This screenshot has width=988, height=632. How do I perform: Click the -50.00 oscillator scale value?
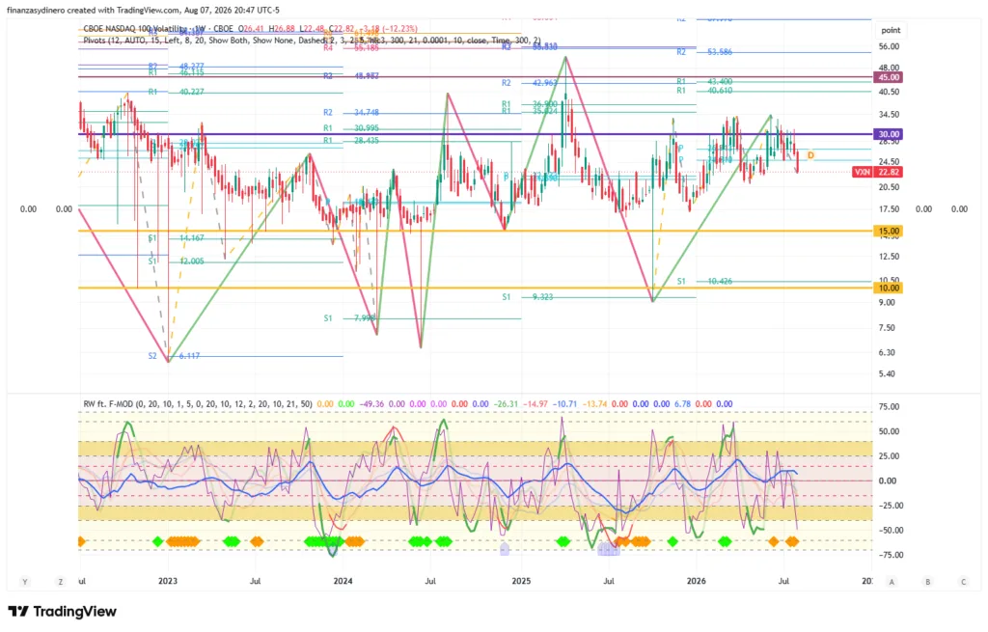tap(889, 530)
